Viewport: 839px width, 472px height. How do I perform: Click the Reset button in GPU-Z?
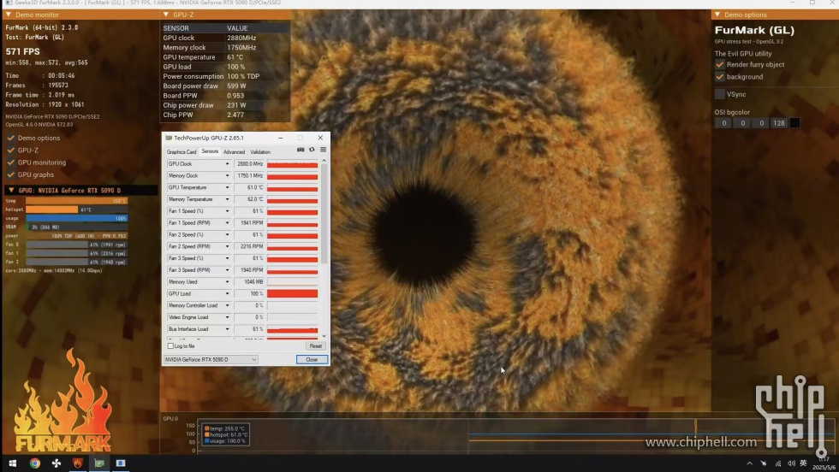[x=316, y=346]
